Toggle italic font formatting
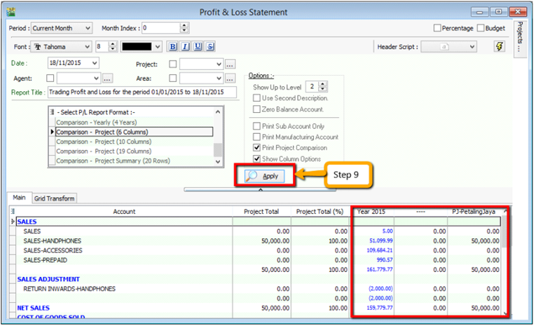This screenshot has height=326, width=536. [186, 47]
